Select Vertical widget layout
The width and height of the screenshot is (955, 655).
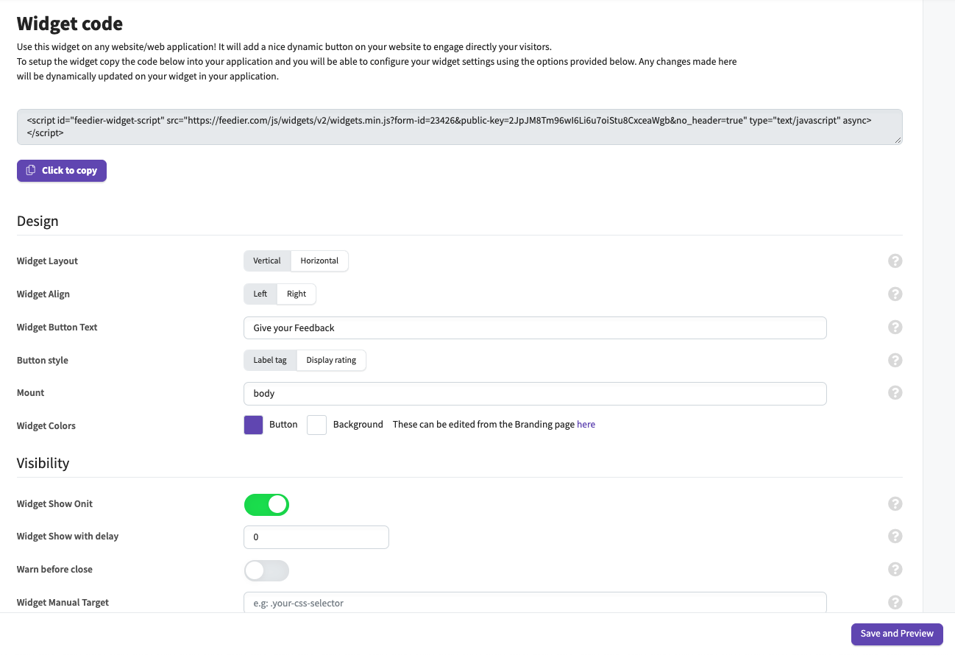[267, 261]
